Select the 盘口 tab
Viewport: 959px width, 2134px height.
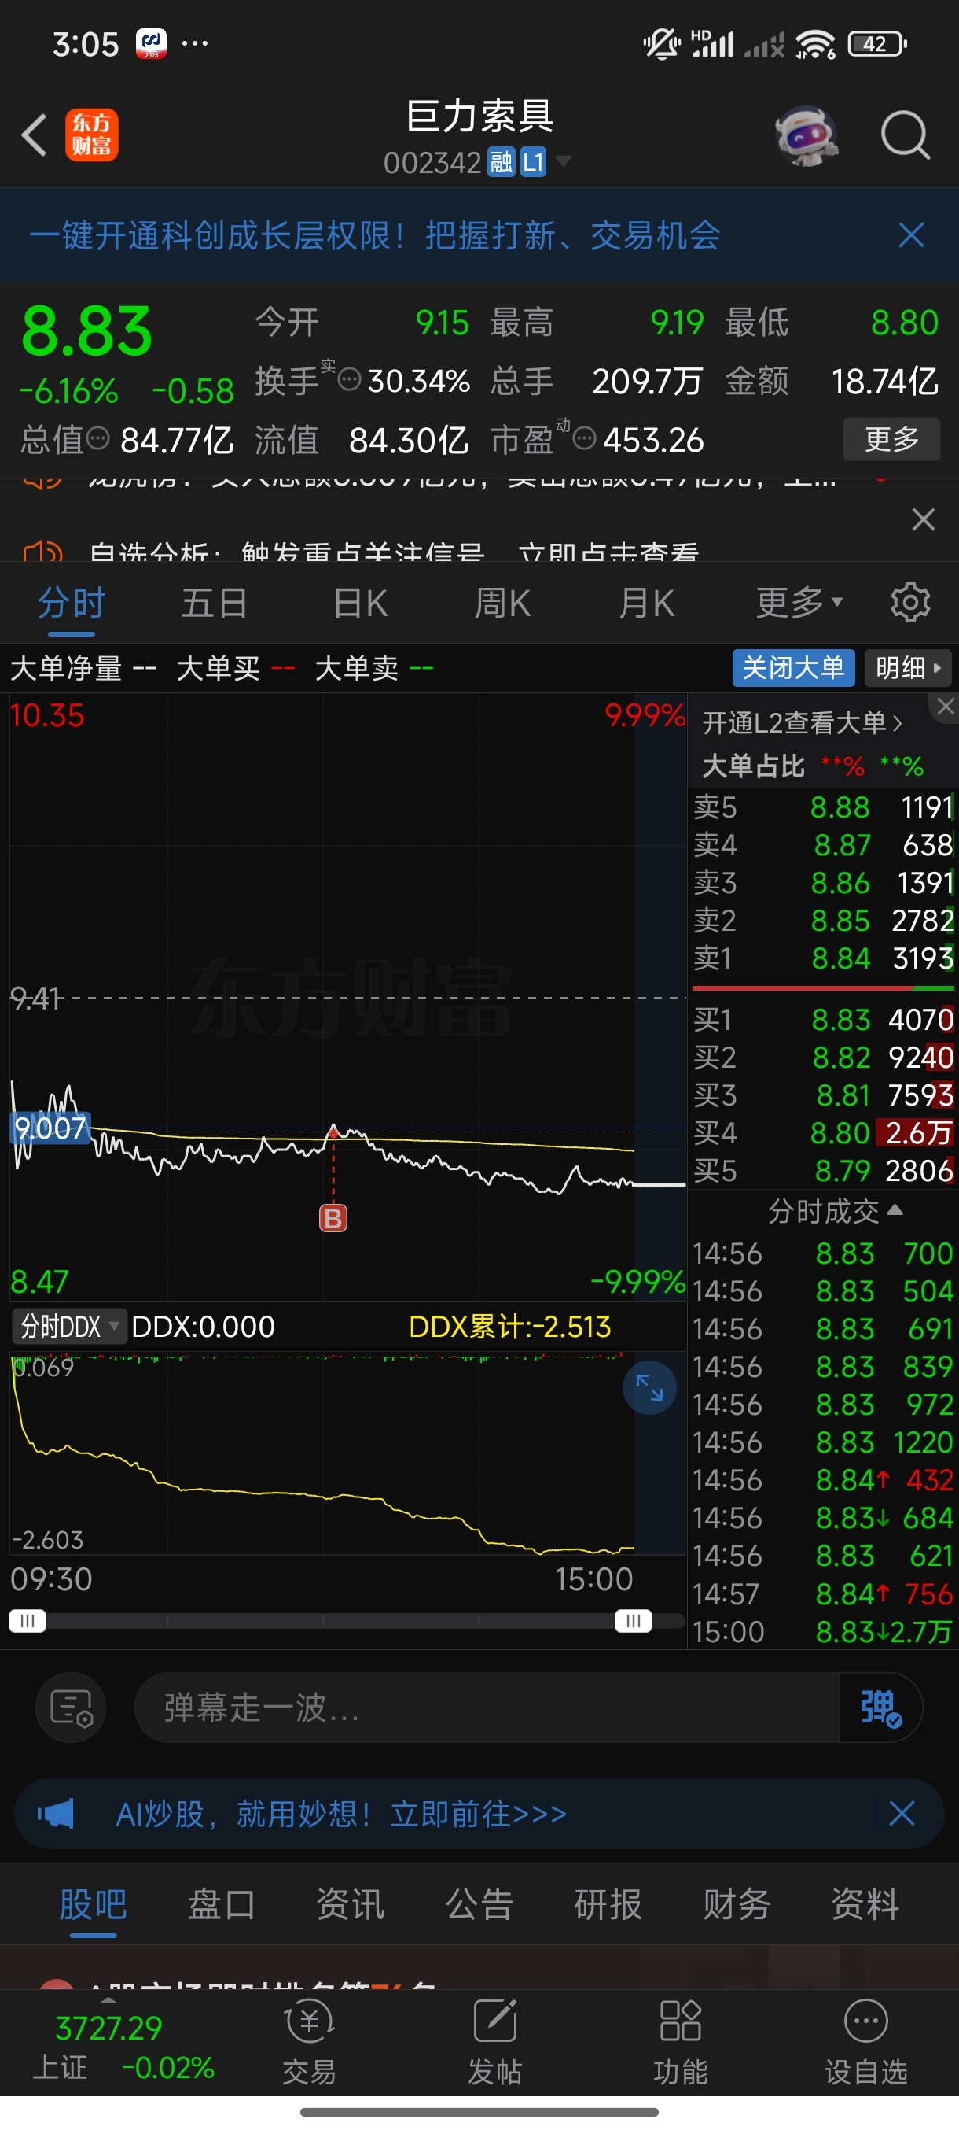(221, 1904)
